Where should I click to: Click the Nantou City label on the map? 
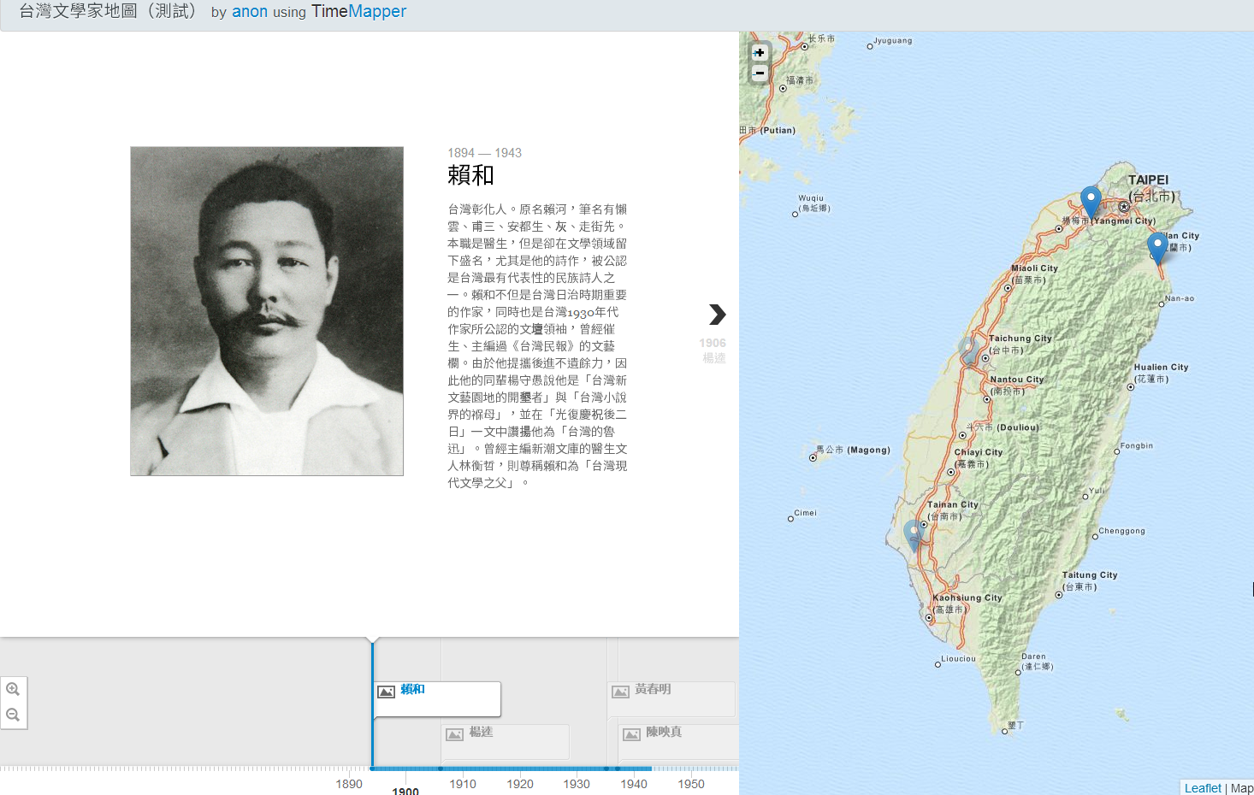(x=1017, y=380)
